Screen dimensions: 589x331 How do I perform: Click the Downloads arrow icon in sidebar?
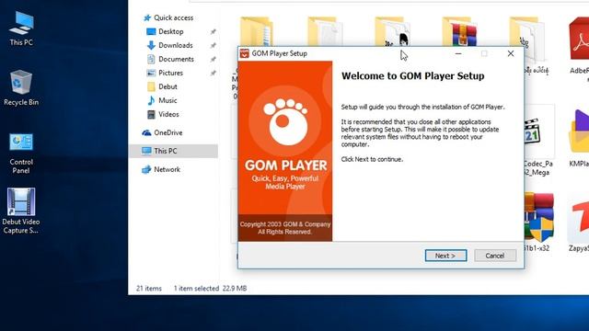(151, 45)
